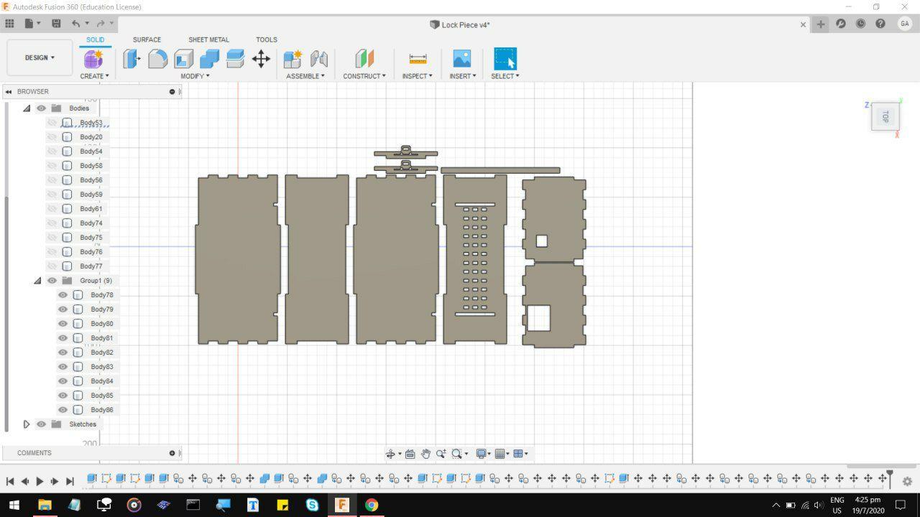The width and height of the screenshot is (920, 517).
Task: Open a new design tab with plus
Action: (x=821, y=24)
